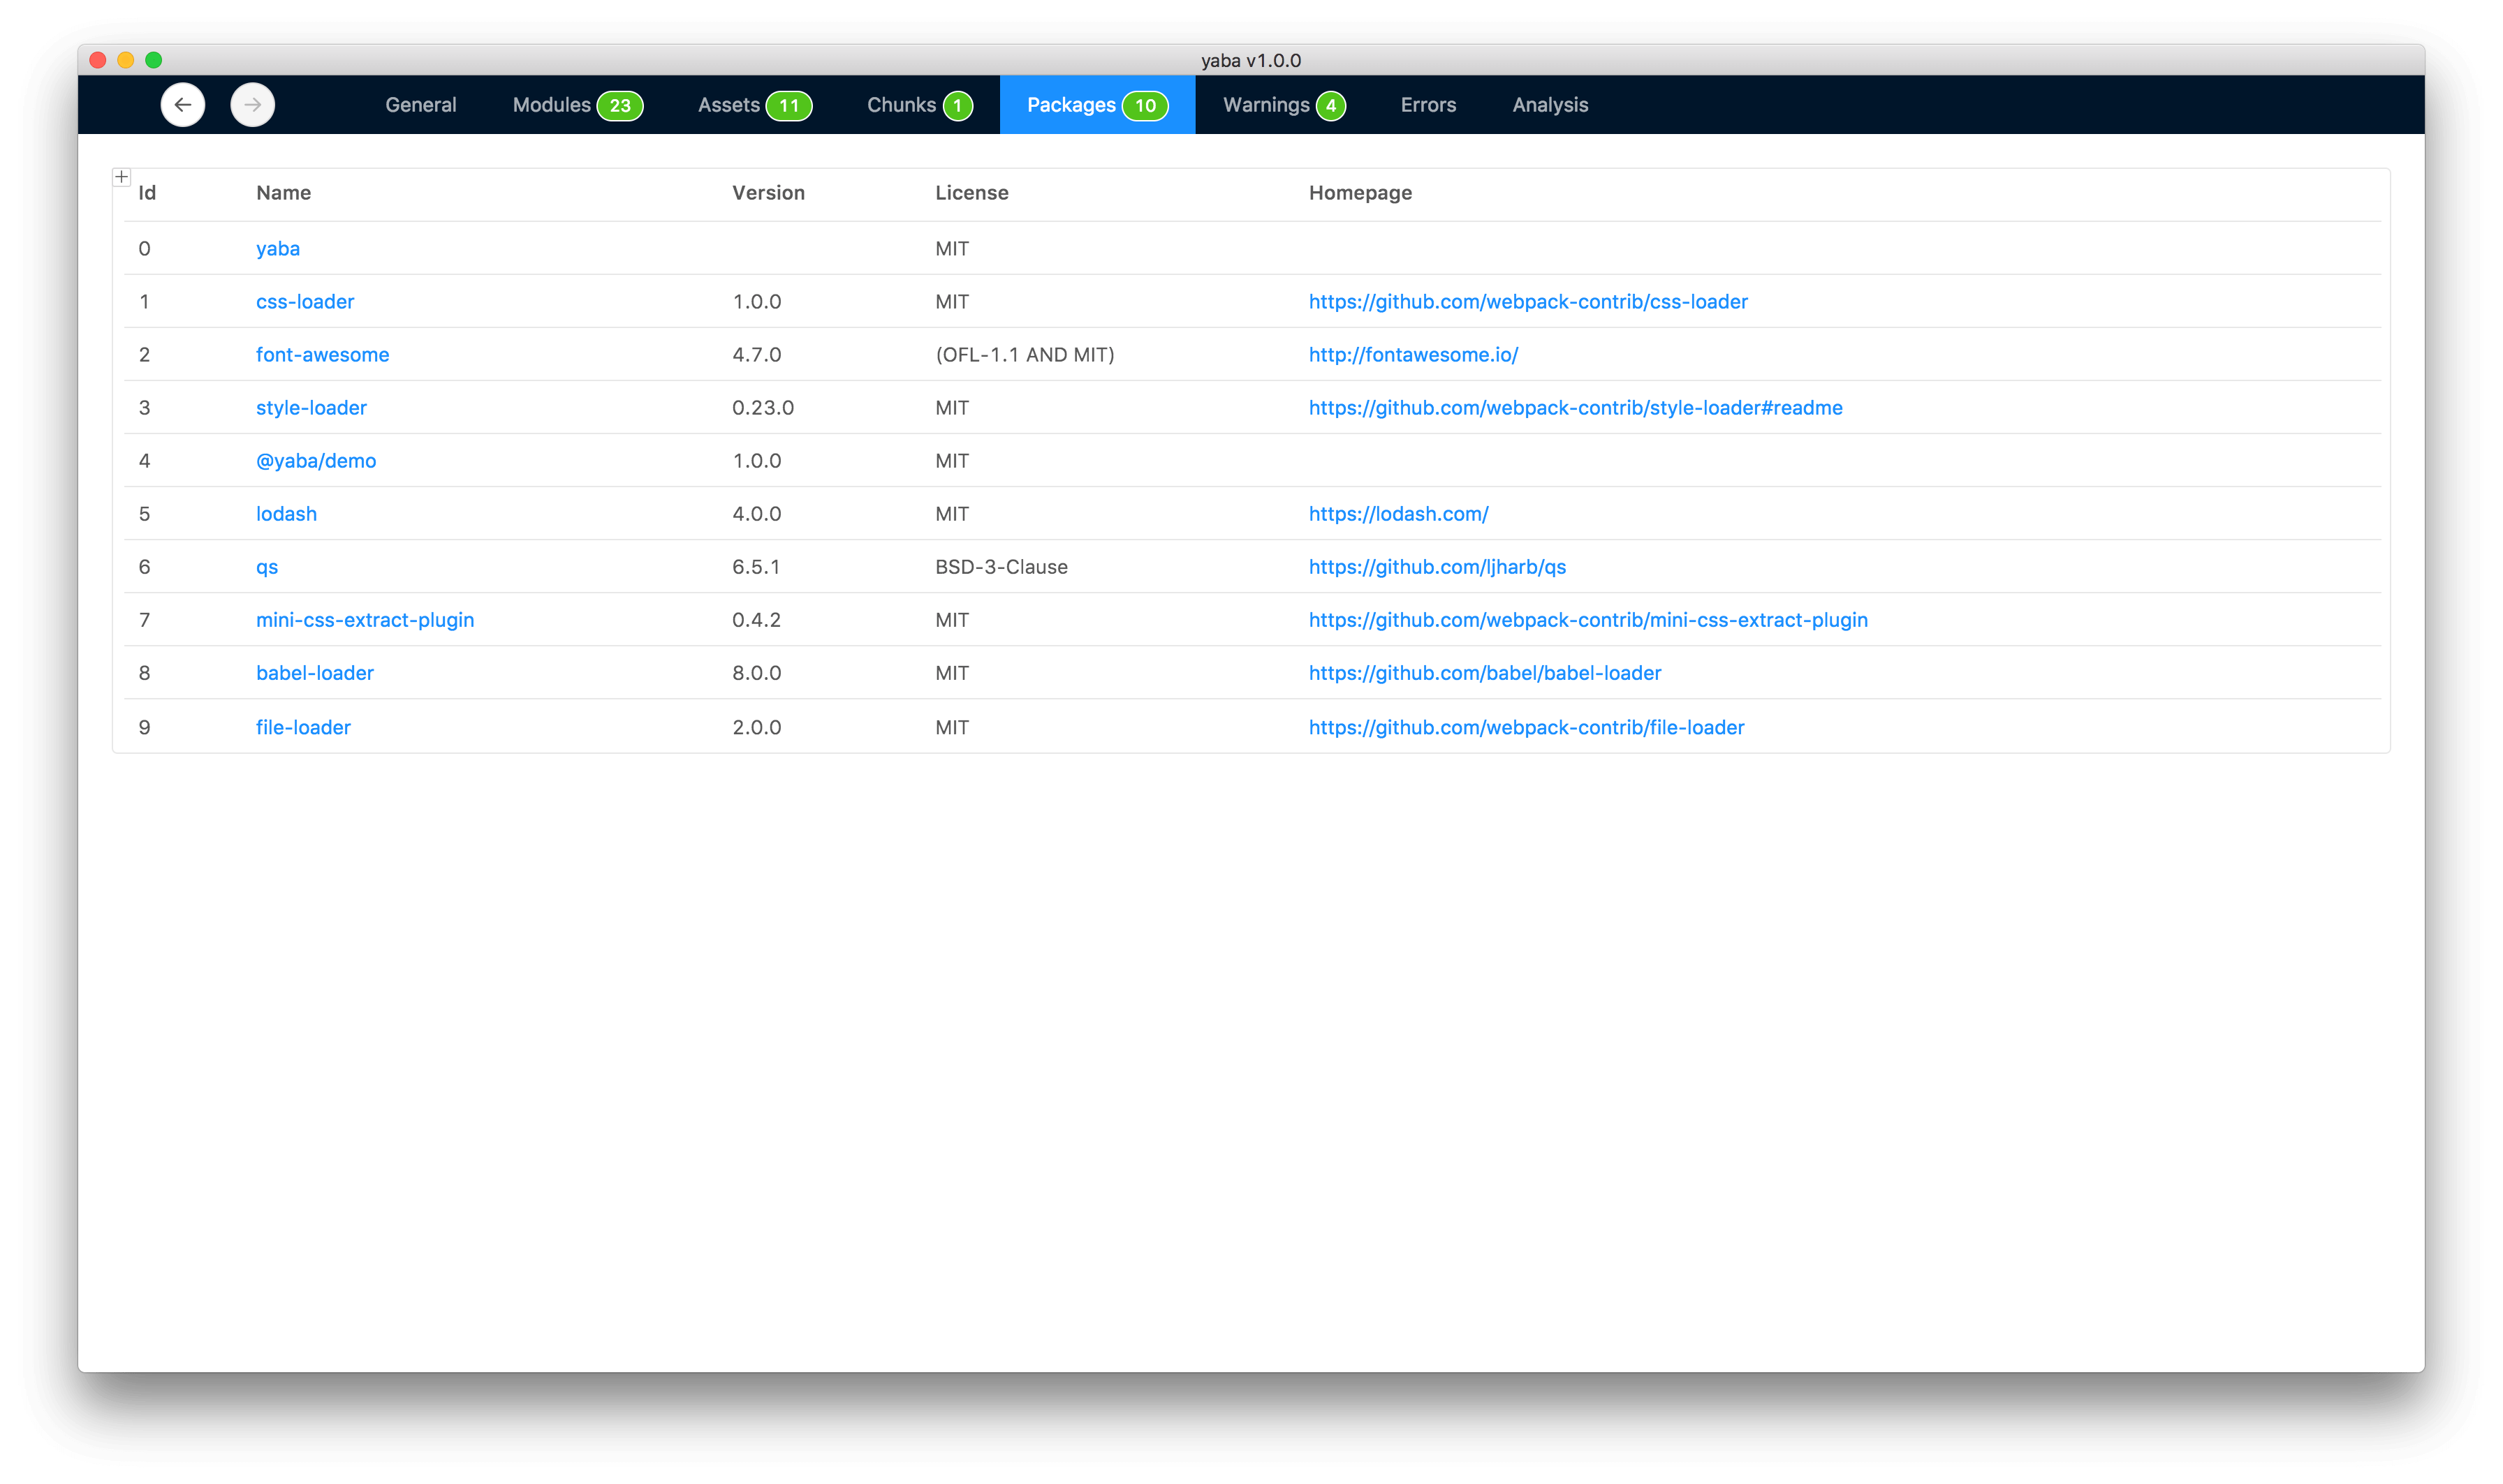Viewport: 2503px width, 1484px height.
Task: Click the BSD-3-Clause license cell
Action: coord(1001,567)
